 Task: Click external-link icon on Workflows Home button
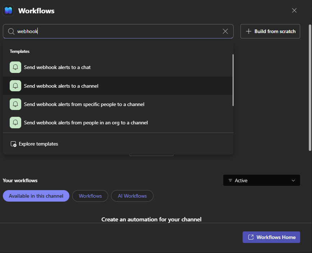(x=251, y=237)
